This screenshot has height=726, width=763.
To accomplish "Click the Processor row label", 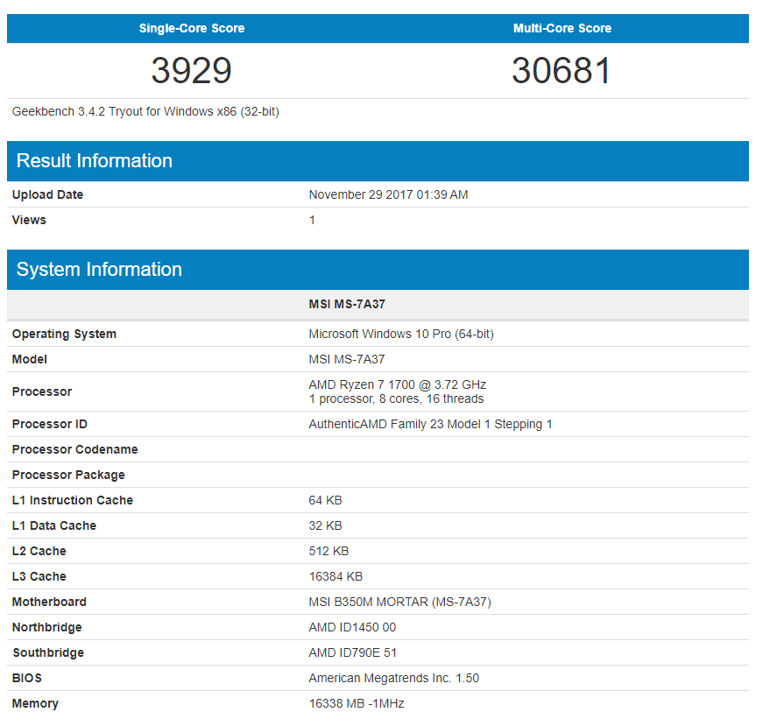I will [42, 391].
